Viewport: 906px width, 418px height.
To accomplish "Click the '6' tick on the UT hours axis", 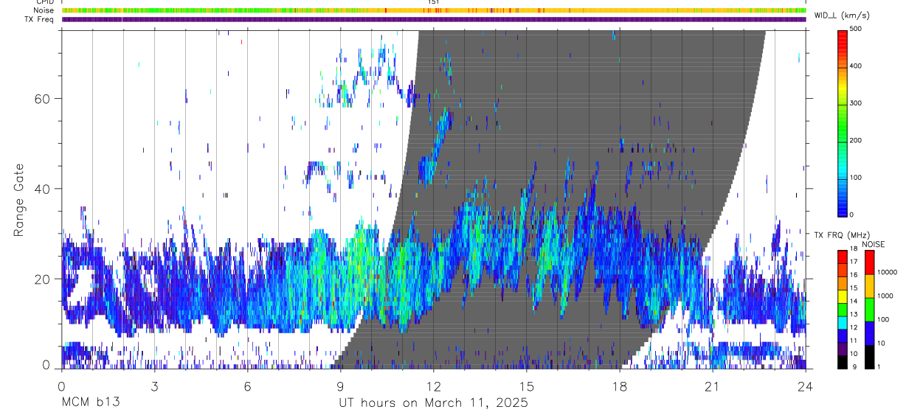I will tap(247, 386).
